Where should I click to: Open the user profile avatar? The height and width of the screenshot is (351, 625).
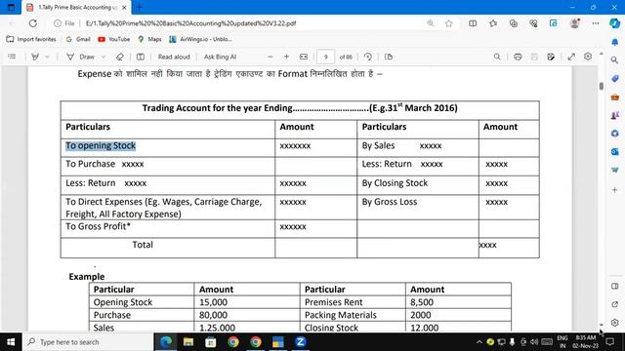tap(574, 23)
